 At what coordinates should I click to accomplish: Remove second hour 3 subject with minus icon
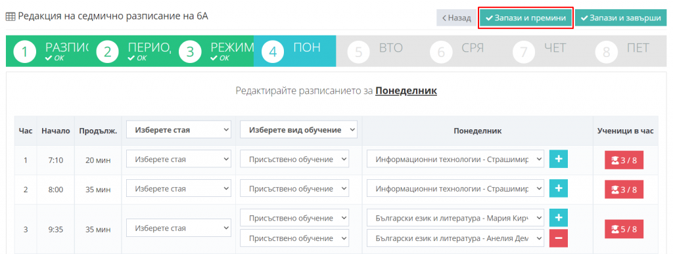pos(559,238)
